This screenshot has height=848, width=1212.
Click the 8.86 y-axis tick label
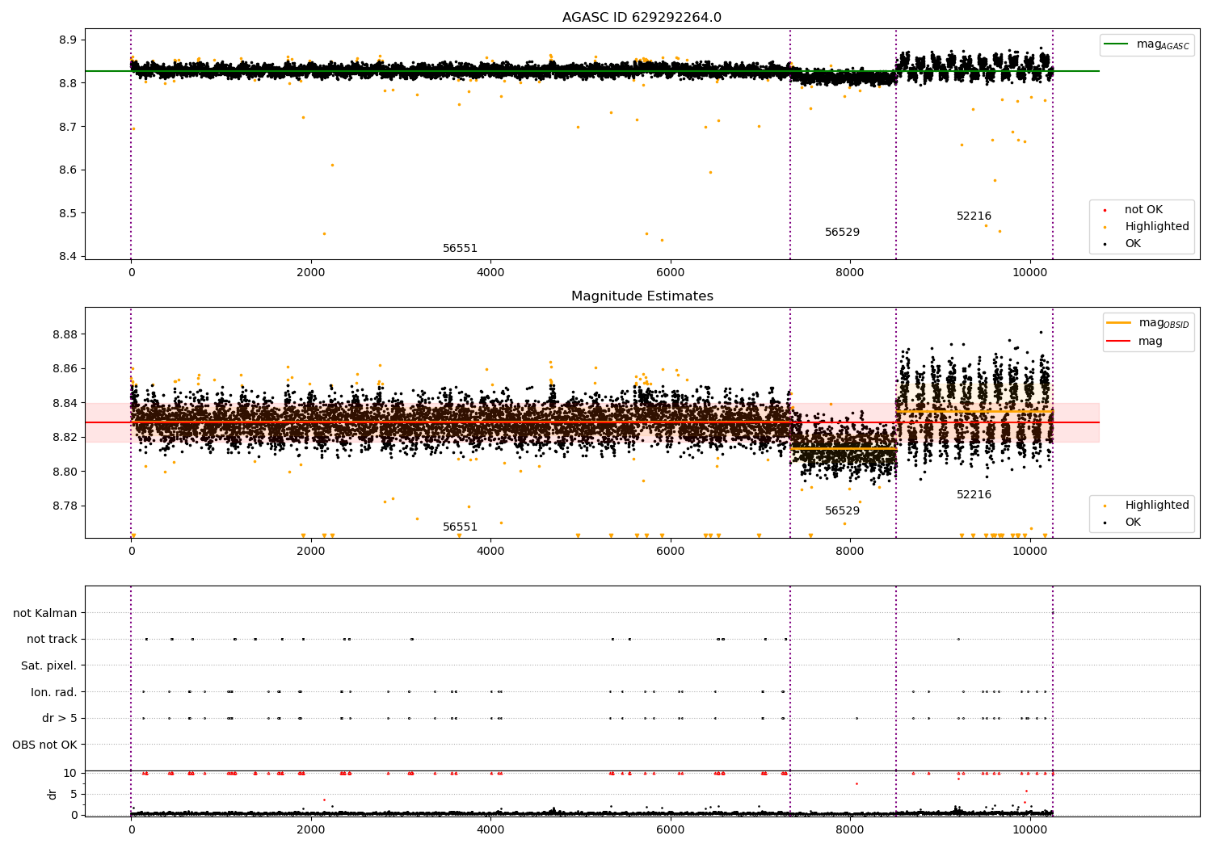point(65,369)
